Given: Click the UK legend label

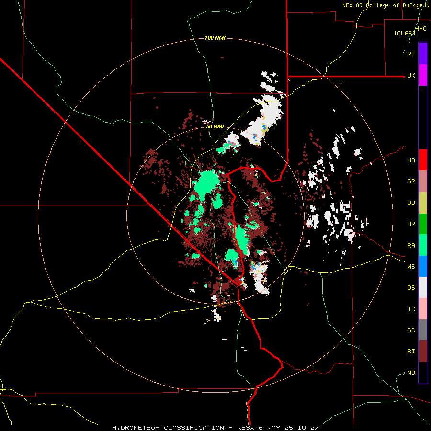Looking at the screenshot, I should [x=411, y=75].
